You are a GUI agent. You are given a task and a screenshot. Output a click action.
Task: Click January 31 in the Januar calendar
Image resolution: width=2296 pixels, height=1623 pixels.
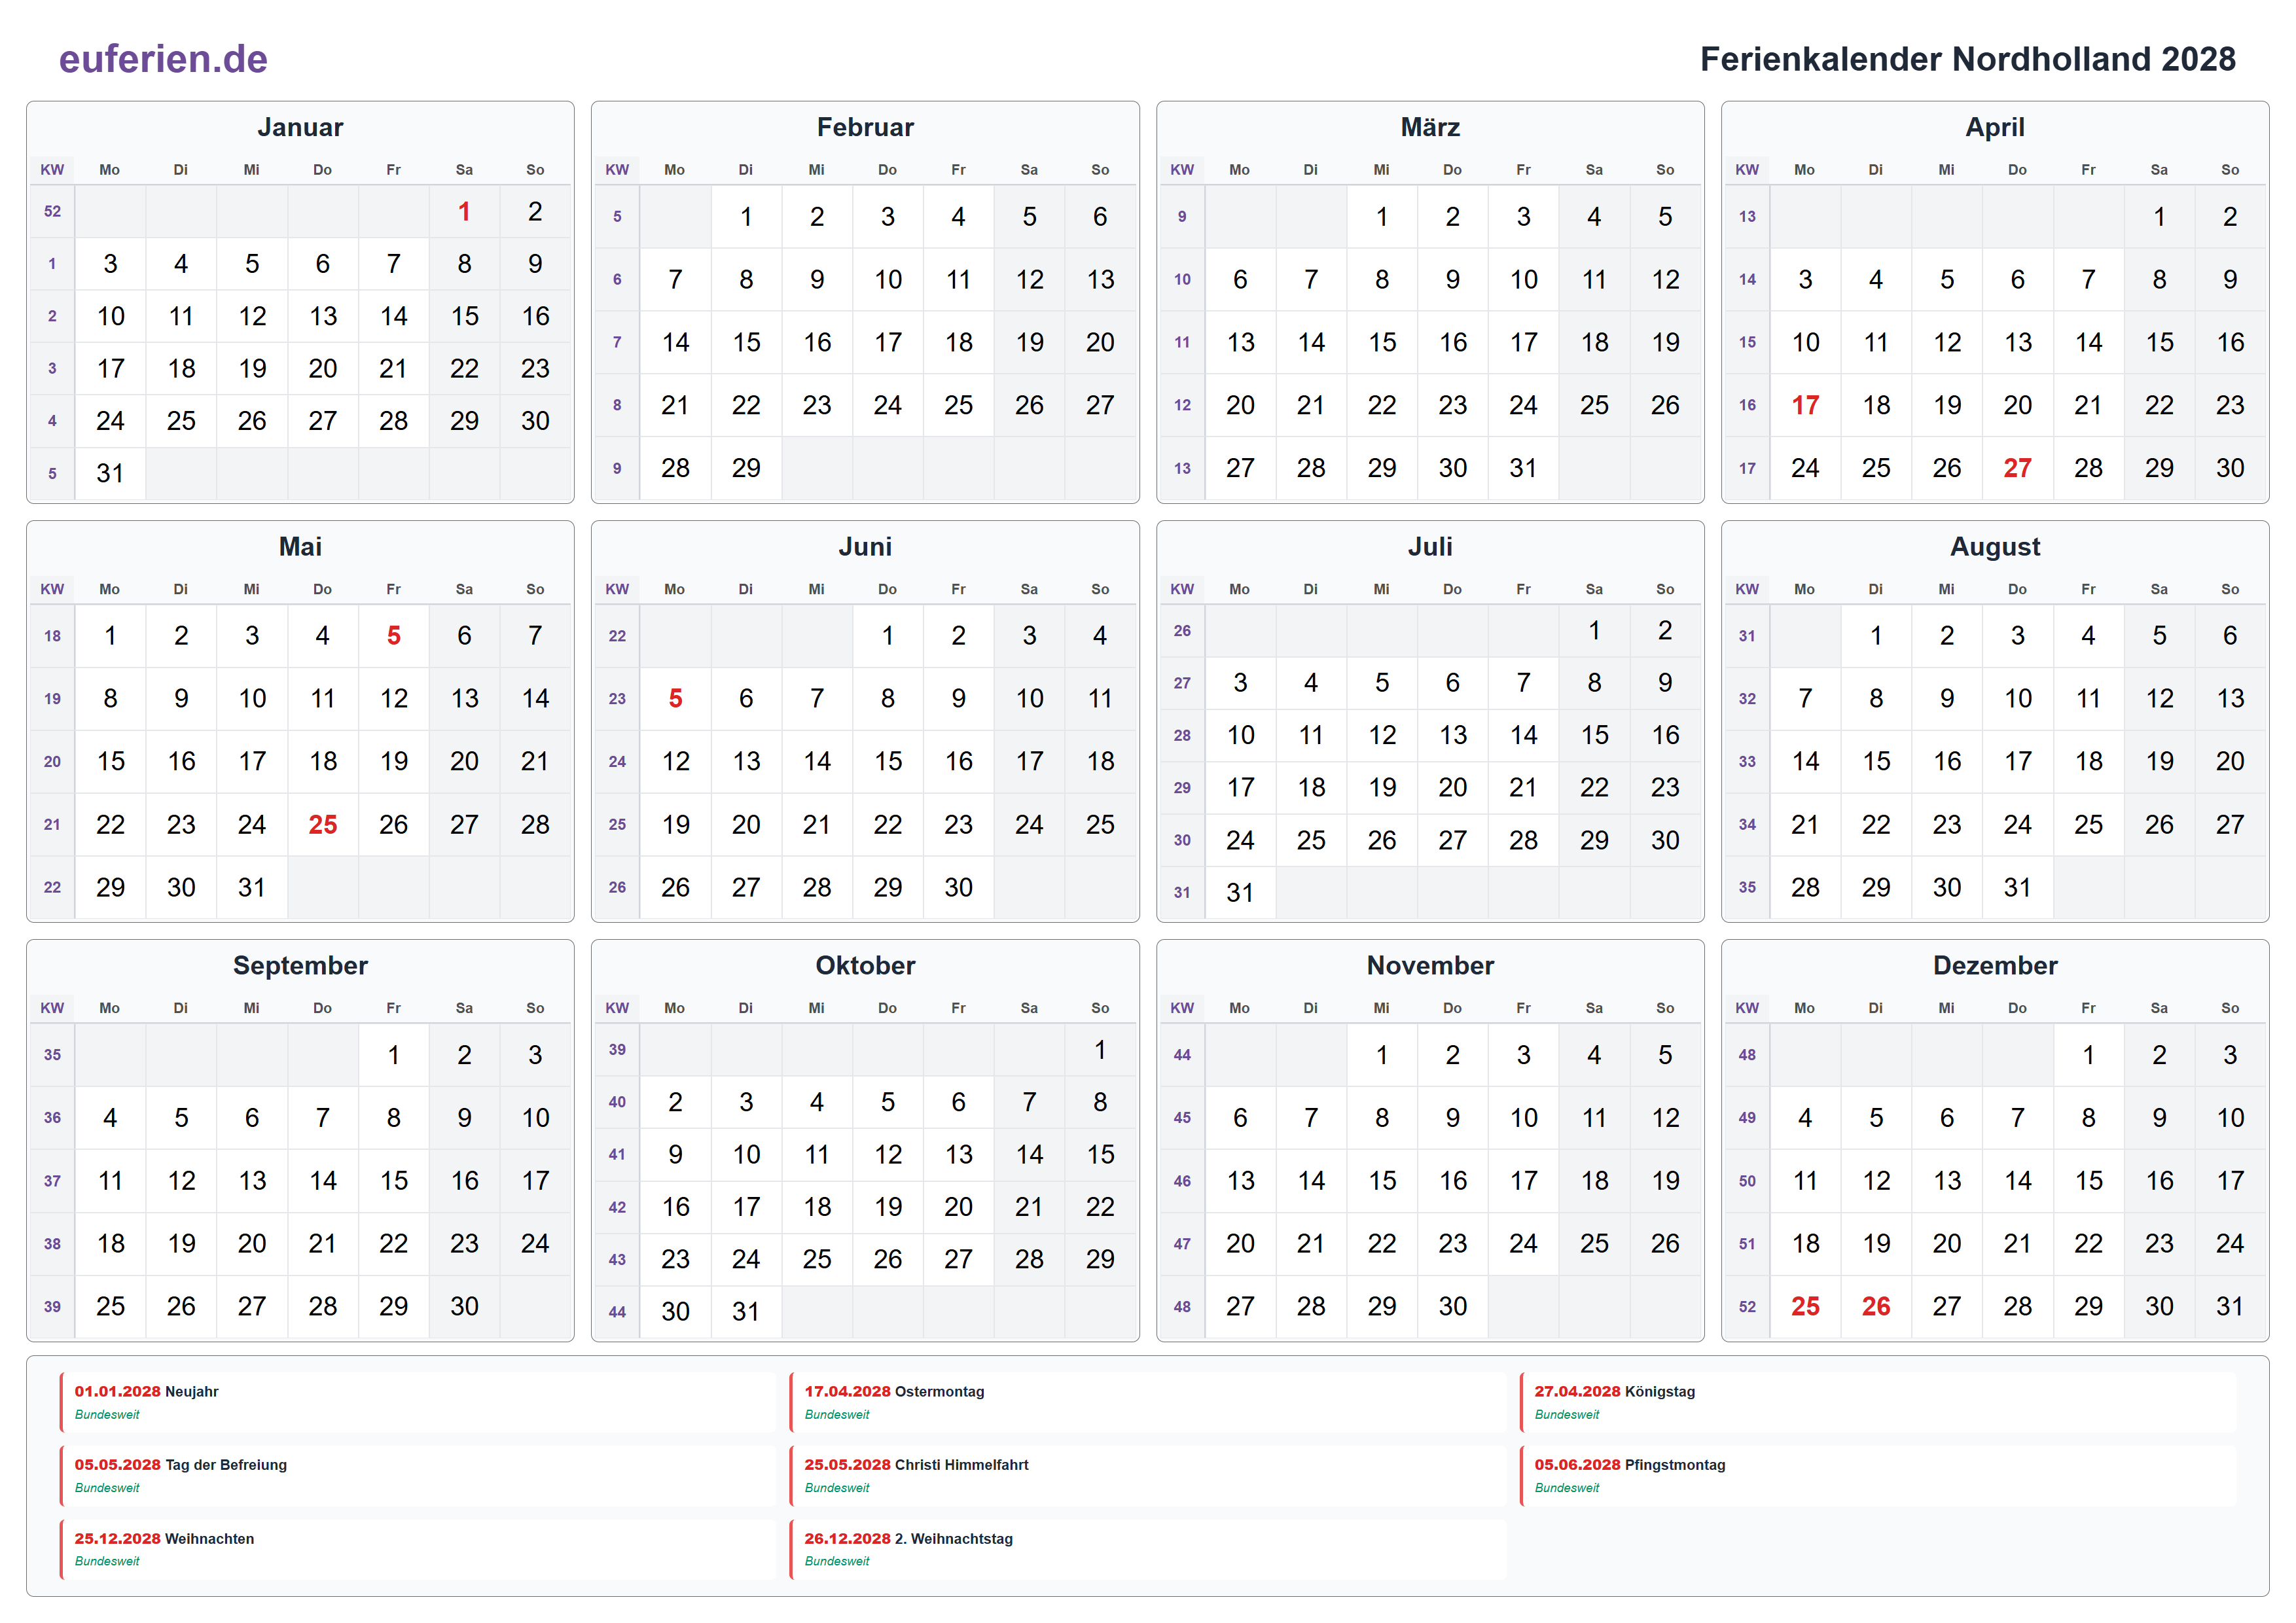(x=110, y=473)
